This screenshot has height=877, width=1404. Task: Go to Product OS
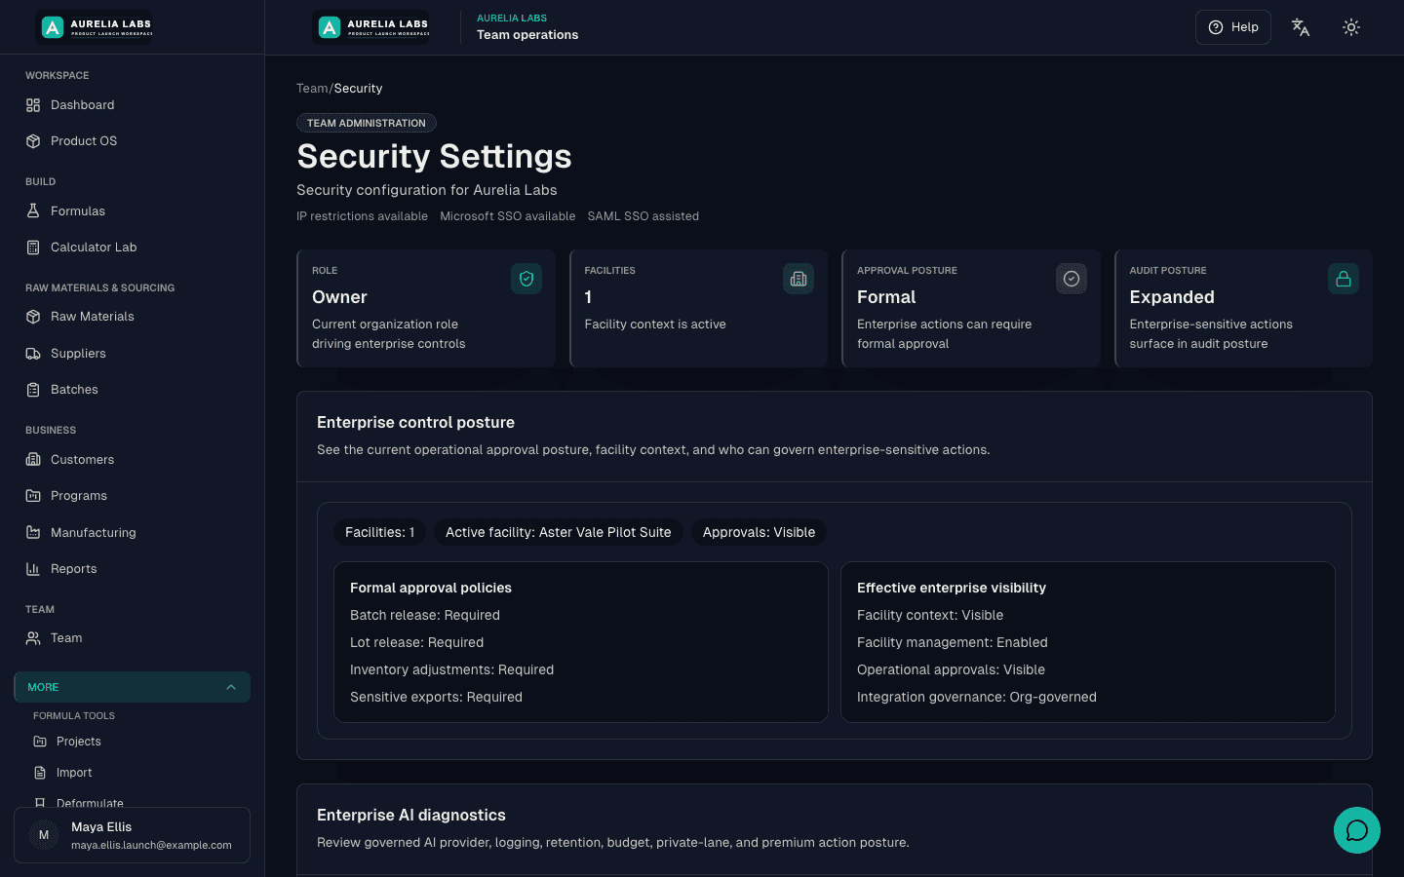[x=132, y=141]
